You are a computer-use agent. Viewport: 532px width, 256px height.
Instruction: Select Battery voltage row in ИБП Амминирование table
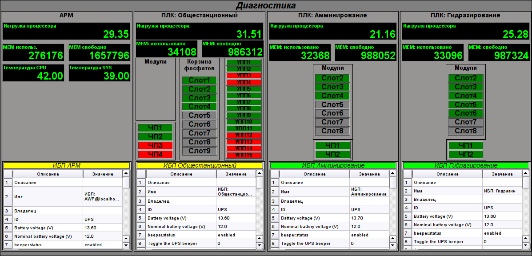(329, 218)
